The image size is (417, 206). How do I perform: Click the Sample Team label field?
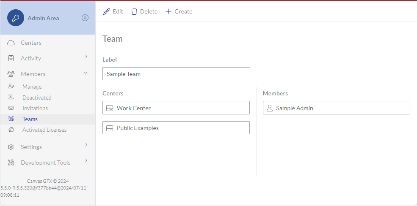176,74
